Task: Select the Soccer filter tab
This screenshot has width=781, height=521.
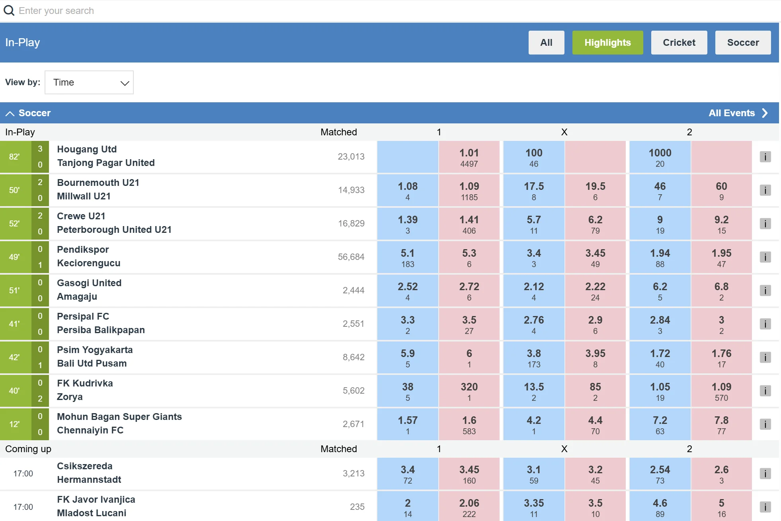Action: [743, 43]
